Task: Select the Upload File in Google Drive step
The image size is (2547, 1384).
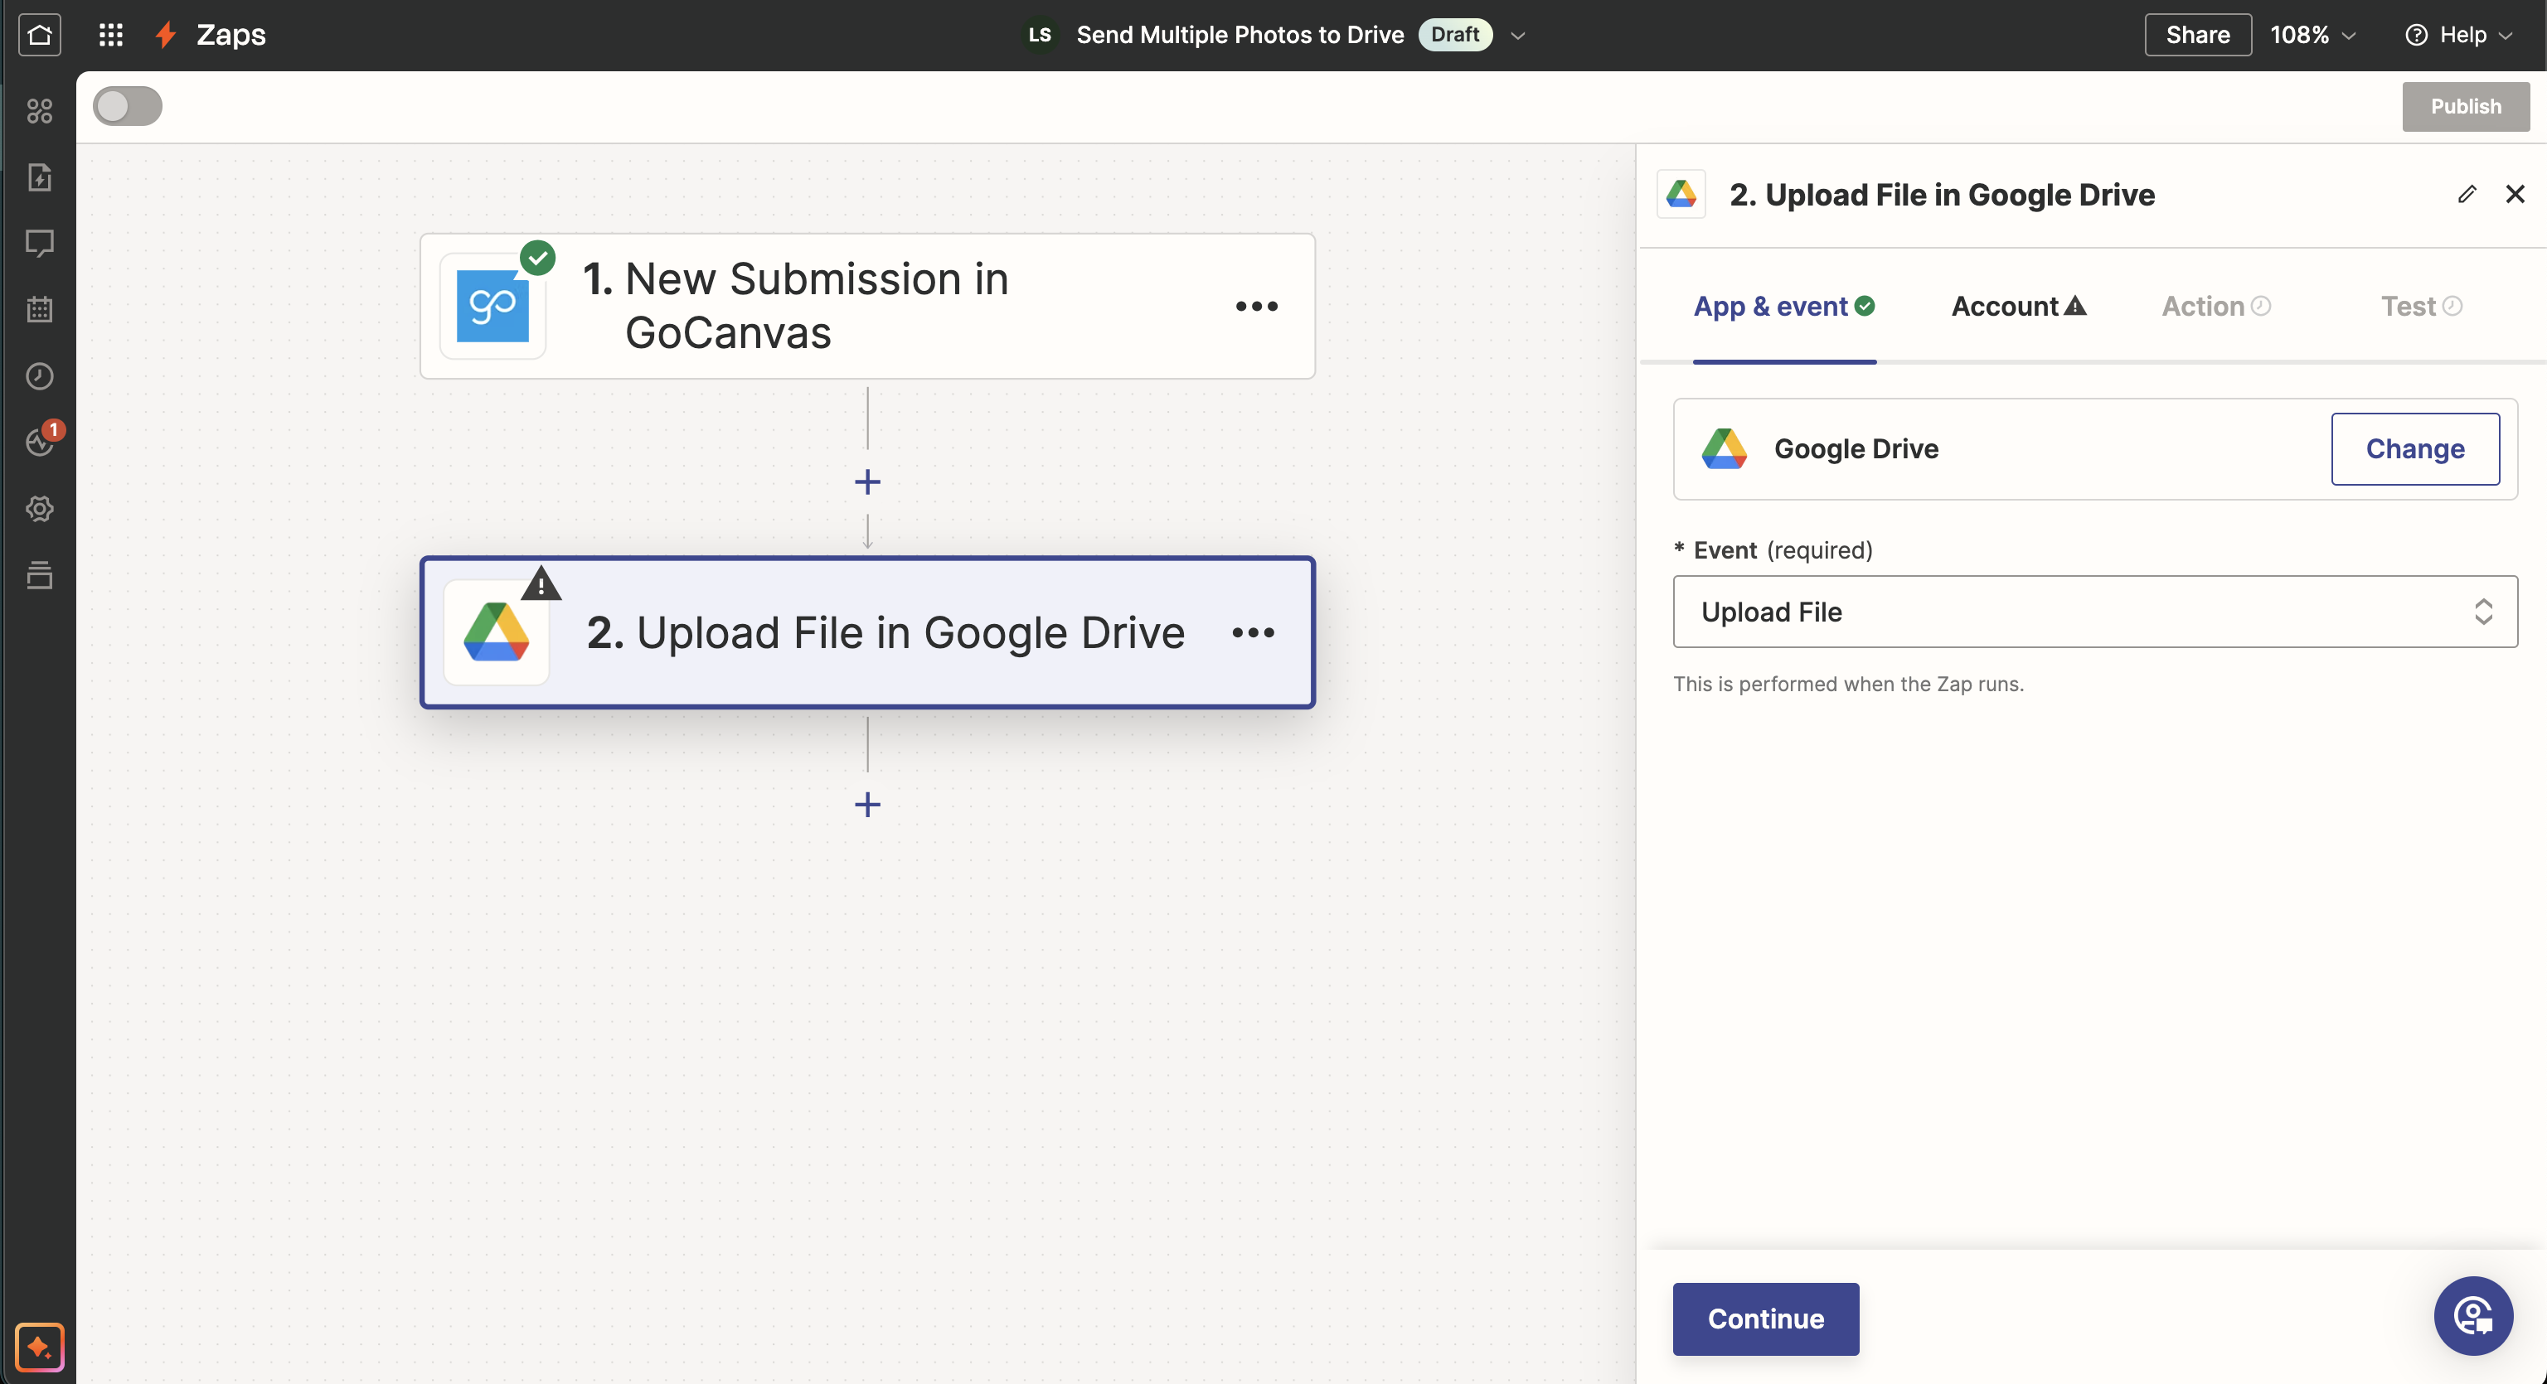Action: coord(867,632)
